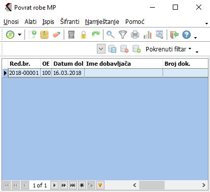Open search with magnifying glass icon
The image size is (210, 192).
coord(111,35)
